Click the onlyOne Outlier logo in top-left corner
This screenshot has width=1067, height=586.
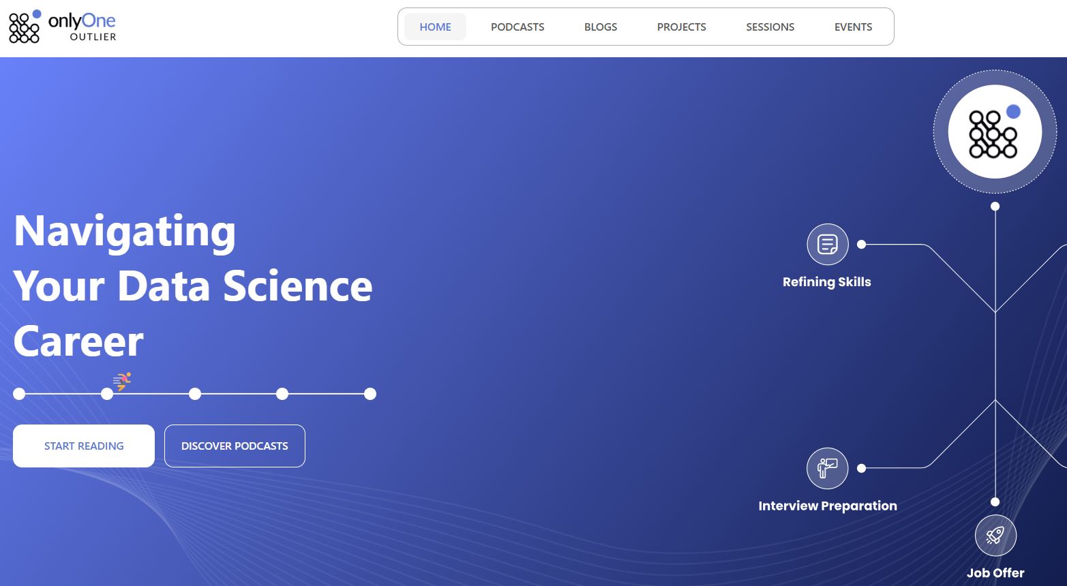pyautogui.click(x=61, y=26)
